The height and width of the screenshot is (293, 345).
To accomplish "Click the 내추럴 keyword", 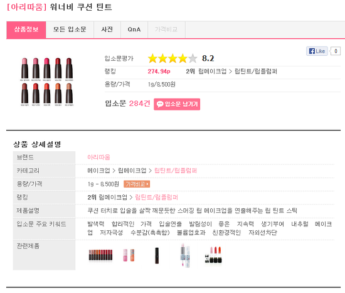I will 300,224.
